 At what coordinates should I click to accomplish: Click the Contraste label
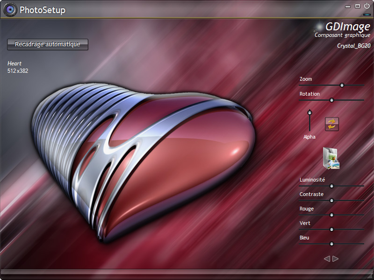pyautogui.click(x=311, y=194)
